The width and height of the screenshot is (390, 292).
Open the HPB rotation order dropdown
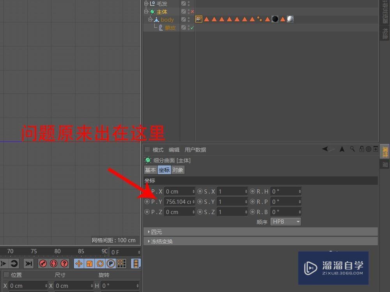pyautogui.click(x=285, y=221)
